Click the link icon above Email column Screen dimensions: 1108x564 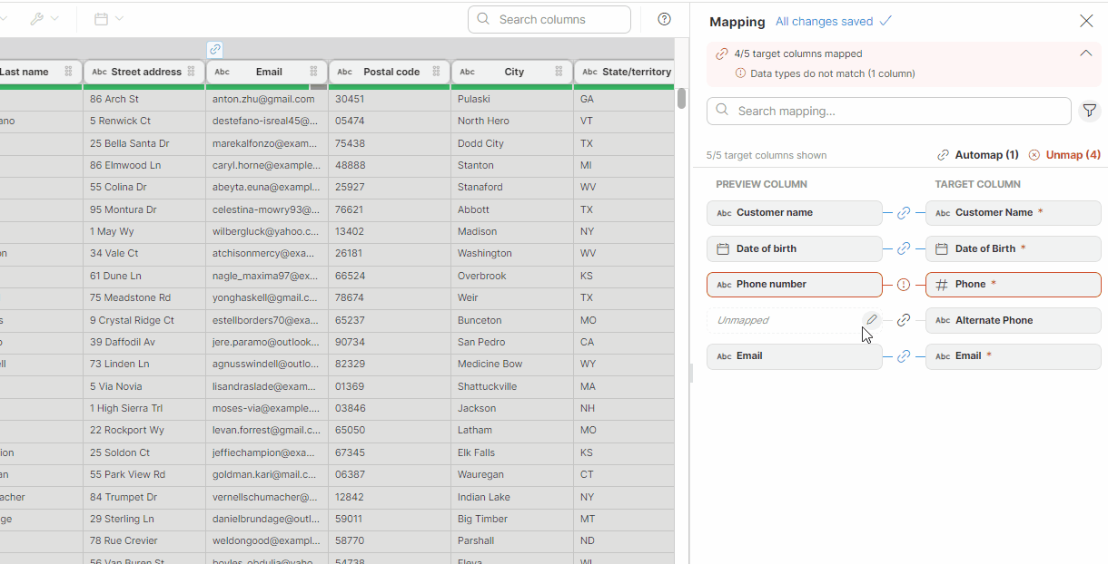point(214,50)
